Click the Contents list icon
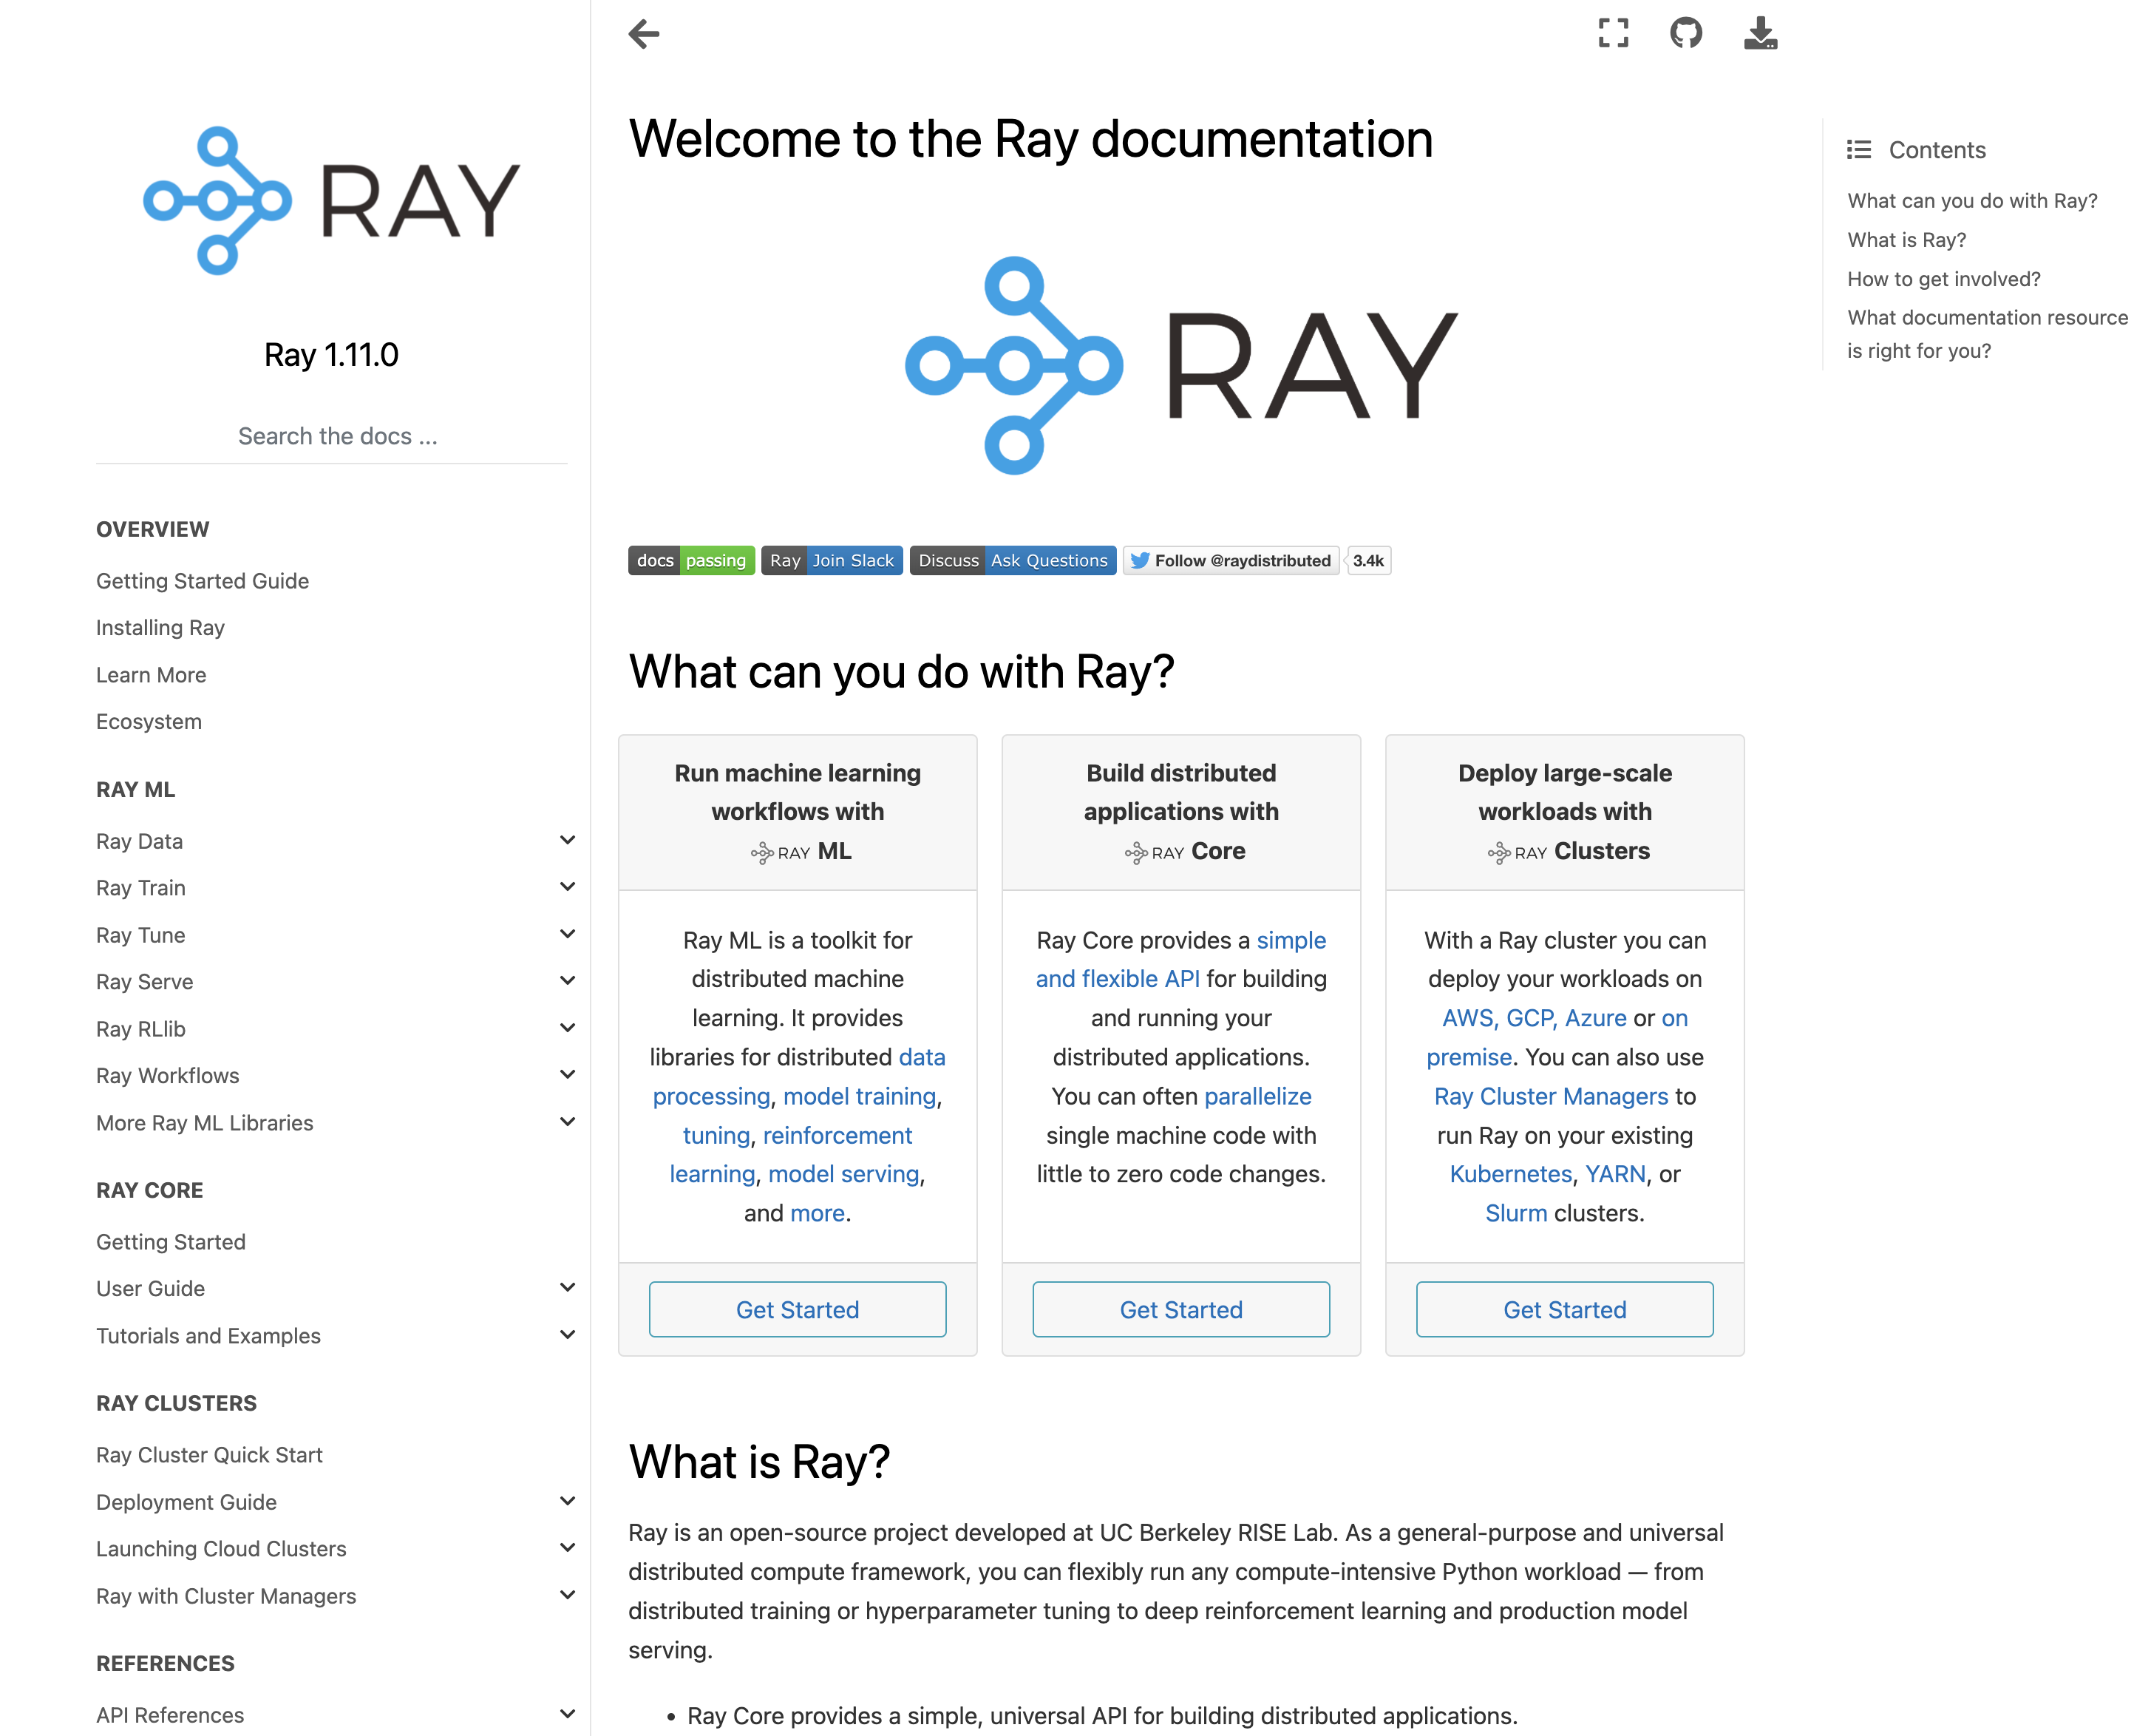Viewport: 2151px width, 1736px height. 1858,150
